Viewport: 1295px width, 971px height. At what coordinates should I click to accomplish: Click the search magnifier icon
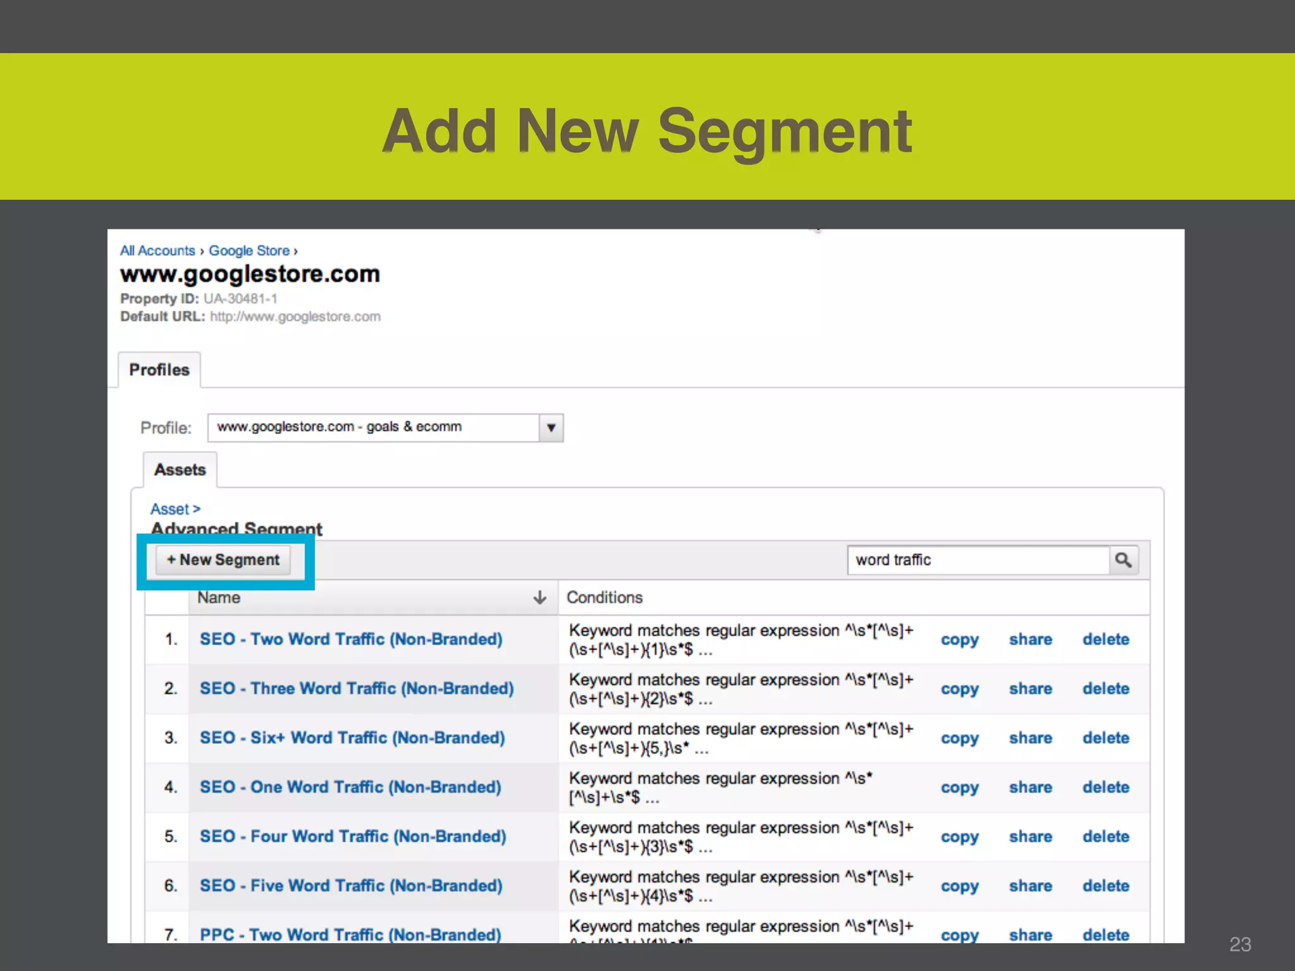click(x=1123, y=560)
